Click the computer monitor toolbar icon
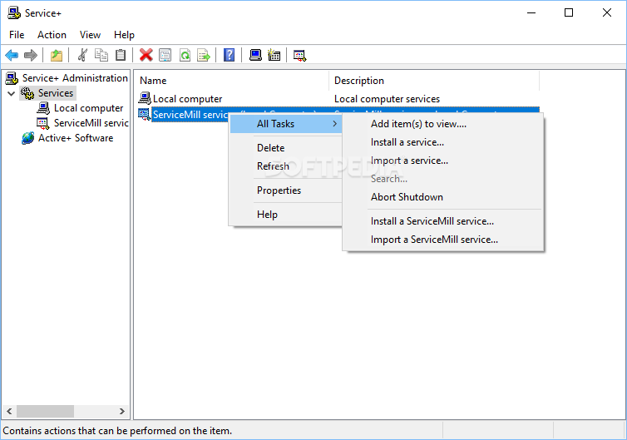This screenshot has height=440, width=627. pyautogui.click(x=255, y=55)
